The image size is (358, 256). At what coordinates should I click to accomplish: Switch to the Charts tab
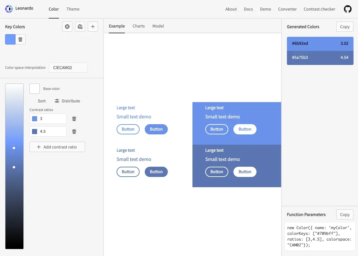[139, 26]
